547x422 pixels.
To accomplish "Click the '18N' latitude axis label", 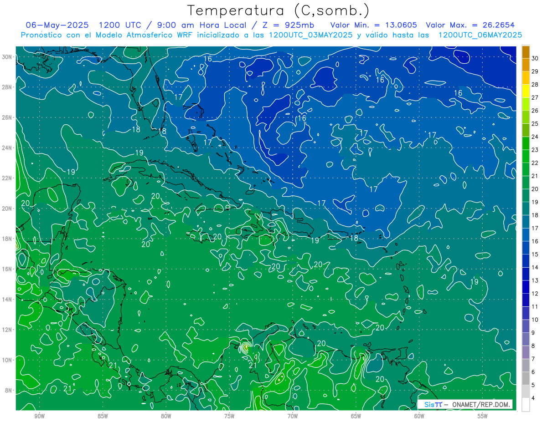I will point(7,239).
